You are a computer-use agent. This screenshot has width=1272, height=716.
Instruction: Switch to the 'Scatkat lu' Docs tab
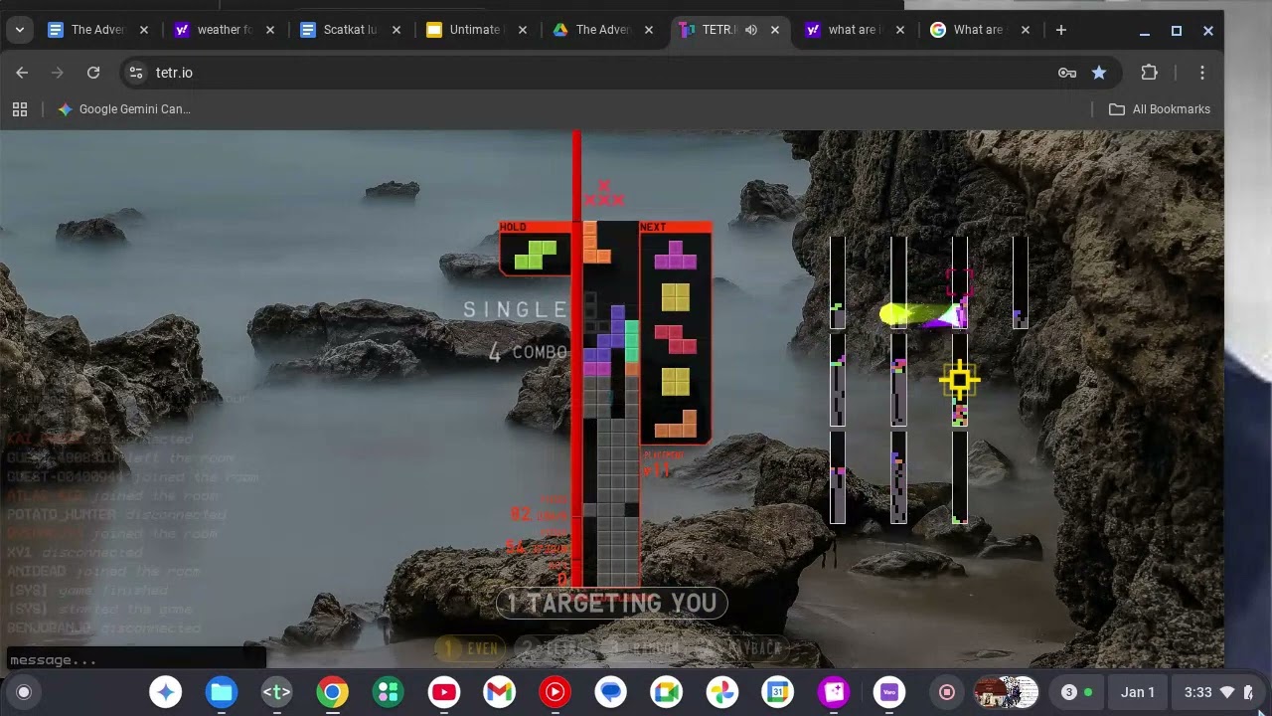351,30
